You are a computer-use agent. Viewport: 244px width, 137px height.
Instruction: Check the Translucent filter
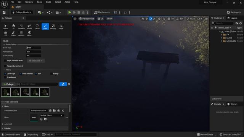(x=5, y=77)
